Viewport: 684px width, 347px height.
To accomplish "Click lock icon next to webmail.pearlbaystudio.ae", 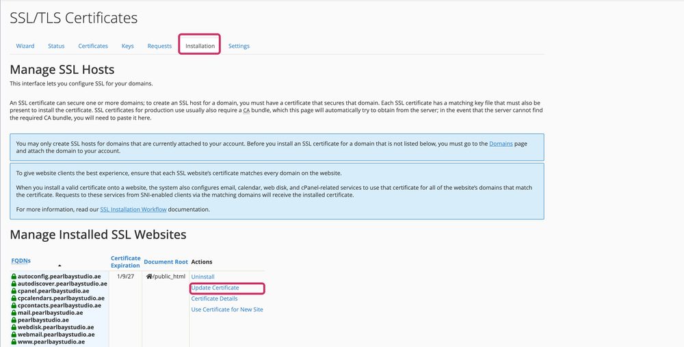I will tap(14, 335).
